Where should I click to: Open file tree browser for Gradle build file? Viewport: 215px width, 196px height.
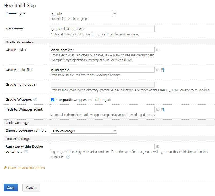[163, 70]
